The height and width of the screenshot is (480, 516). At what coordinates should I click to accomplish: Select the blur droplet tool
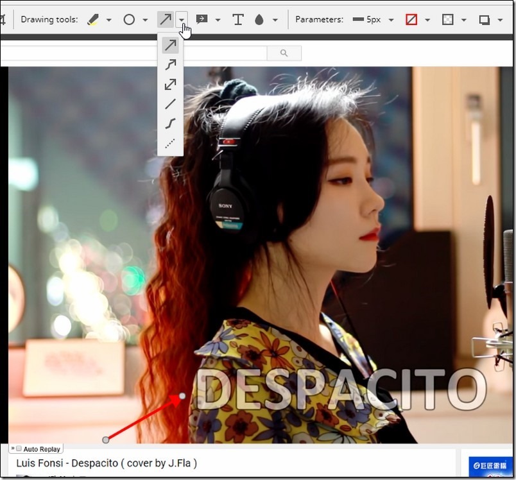[259, 20]
